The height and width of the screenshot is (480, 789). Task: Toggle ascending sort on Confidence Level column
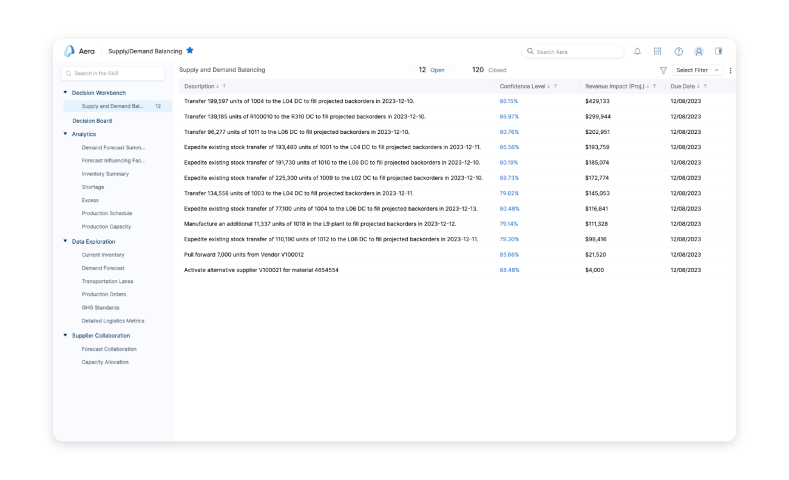click(x=557, y=86)
